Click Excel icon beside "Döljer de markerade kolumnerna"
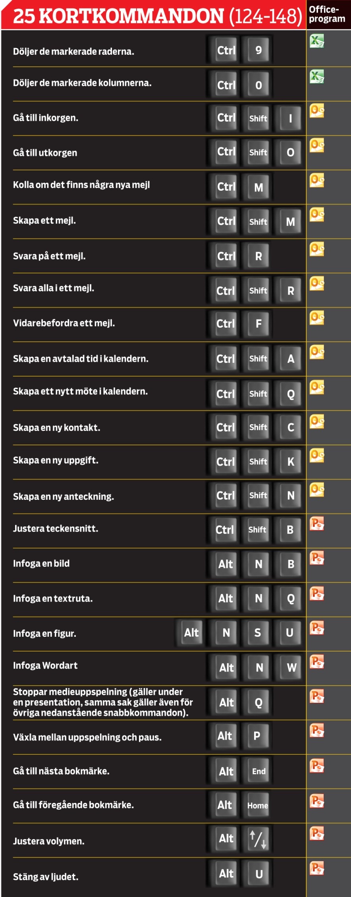Screen dimensions: 351x897 click(x=317, y=76)
